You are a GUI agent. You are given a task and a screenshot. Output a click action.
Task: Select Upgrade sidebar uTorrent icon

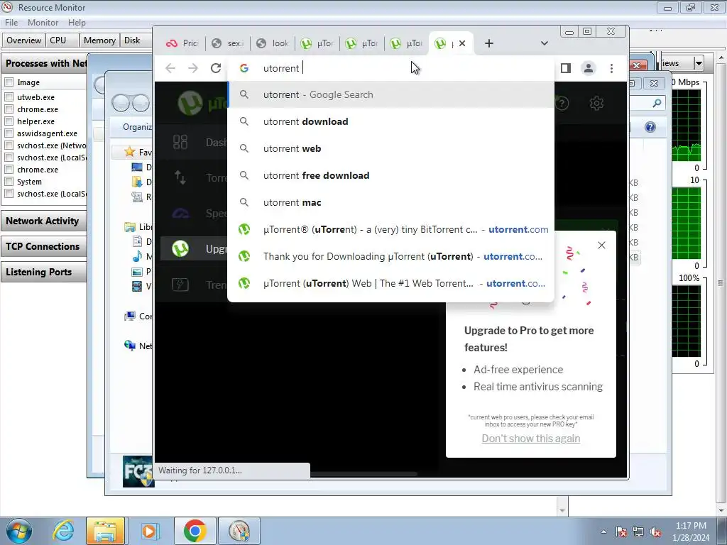pyautogui.click(x=180, y=248)
